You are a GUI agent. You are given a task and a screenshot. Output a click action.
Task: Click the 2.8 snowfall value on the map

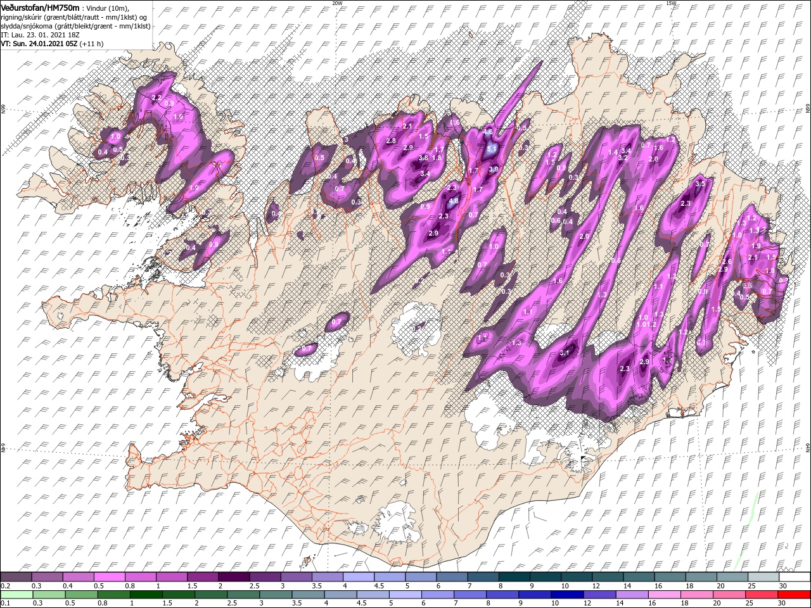tap(391, 141)
